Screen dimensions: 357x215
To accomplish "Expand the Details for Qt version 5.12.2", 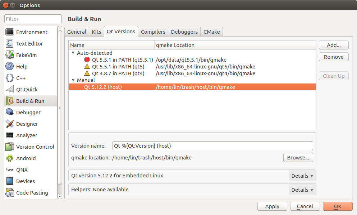I will click(302, 176).
